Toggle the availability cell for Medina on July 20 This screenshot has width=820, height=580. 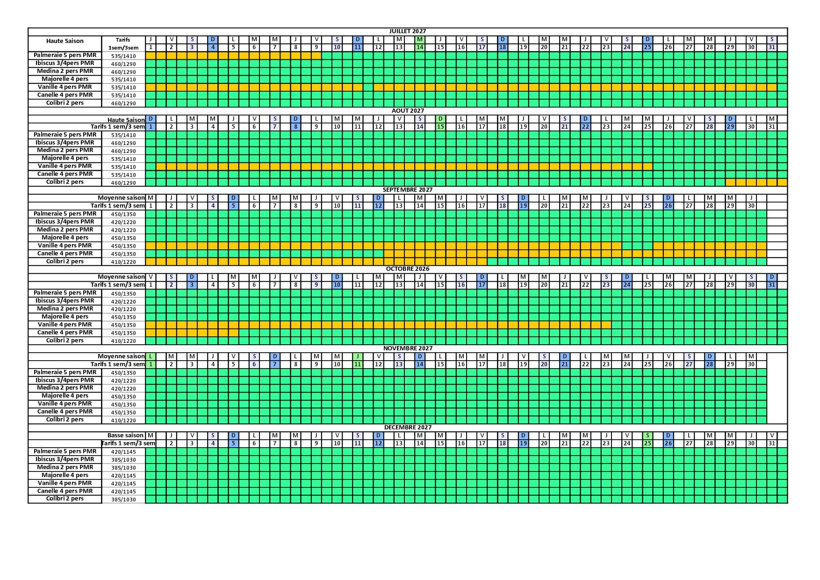pyautogui.click(x=545, y=71)
